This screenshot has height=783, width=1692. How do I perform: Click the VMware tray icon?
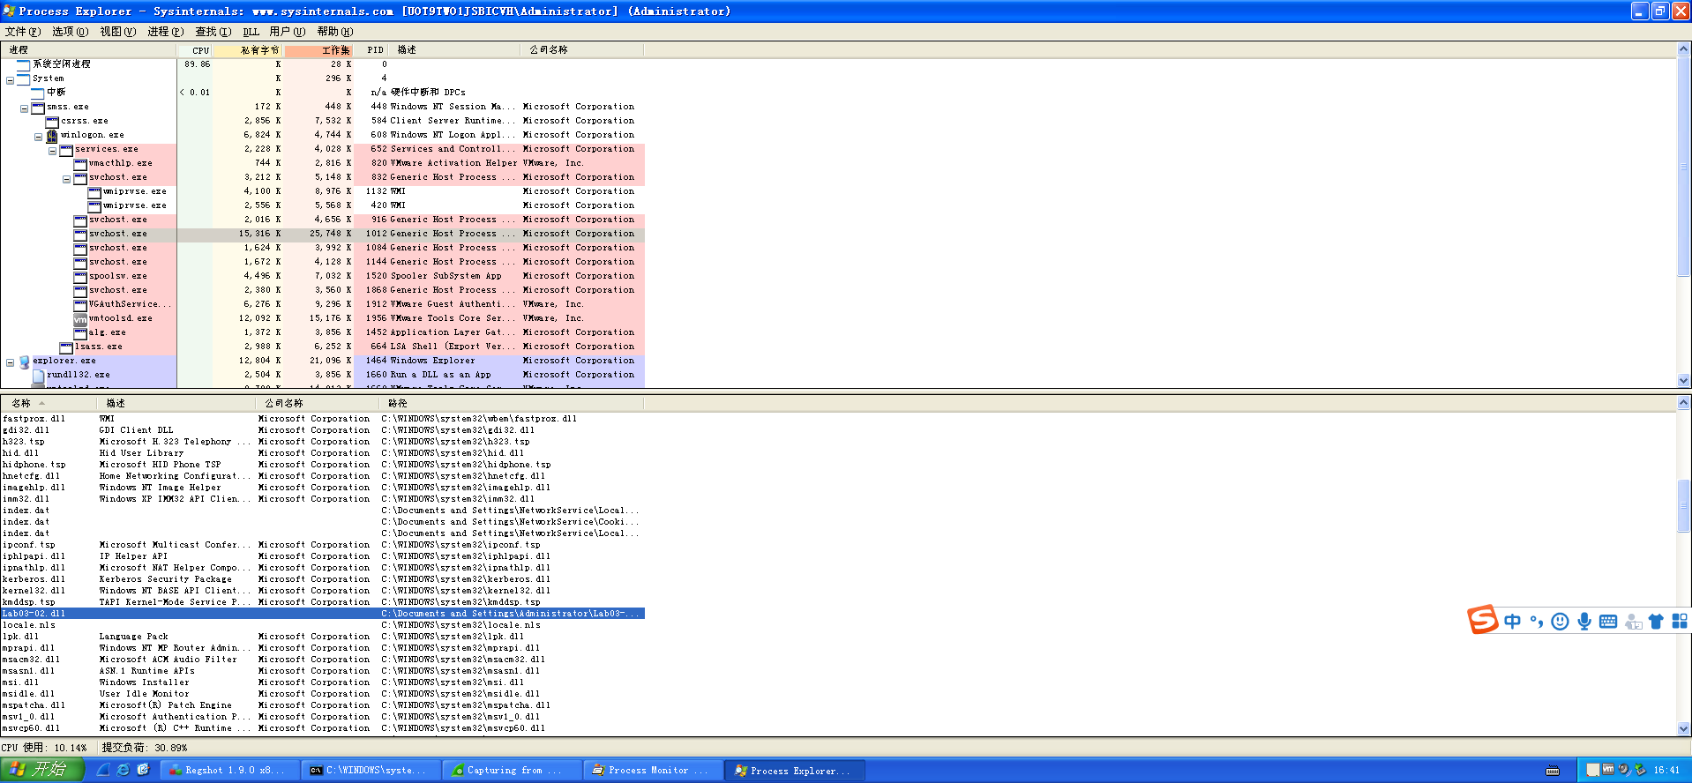tap(1608, 770)
